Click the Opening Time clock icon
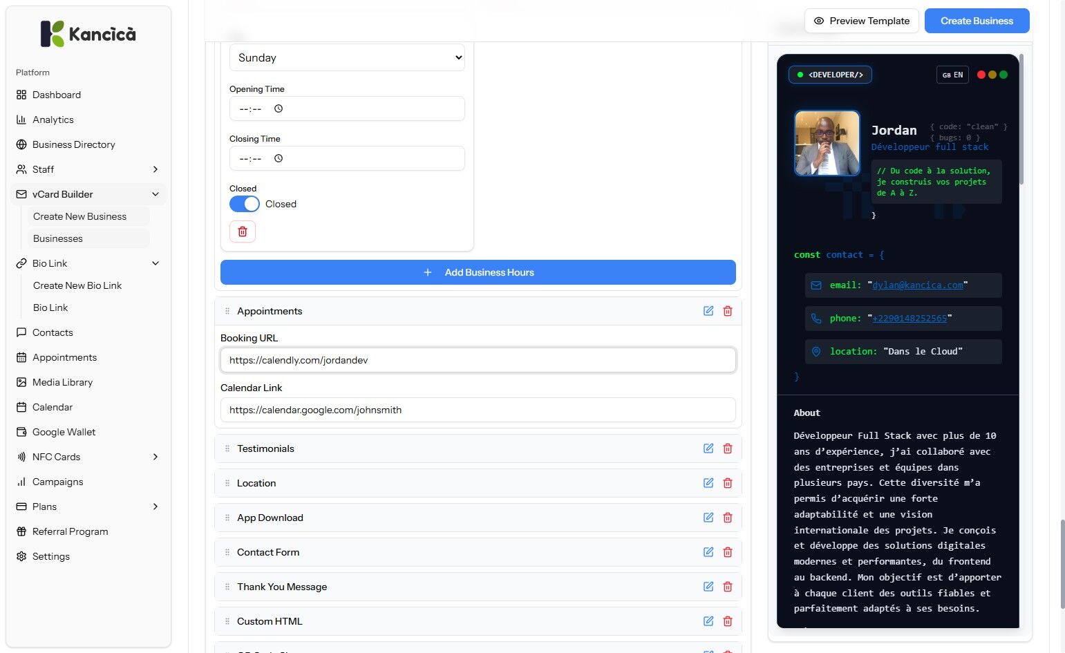The width and height of the screenshot is (1065, 653). click(x=279, y=108)
